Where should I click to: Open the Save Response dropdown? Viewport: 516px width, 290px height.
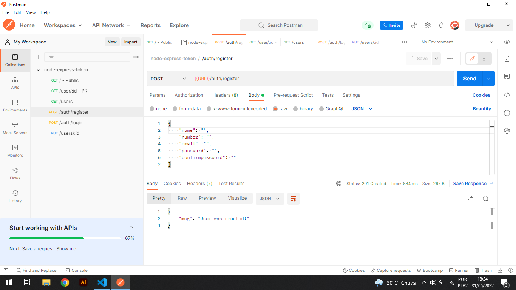click(x=473, y=184)
